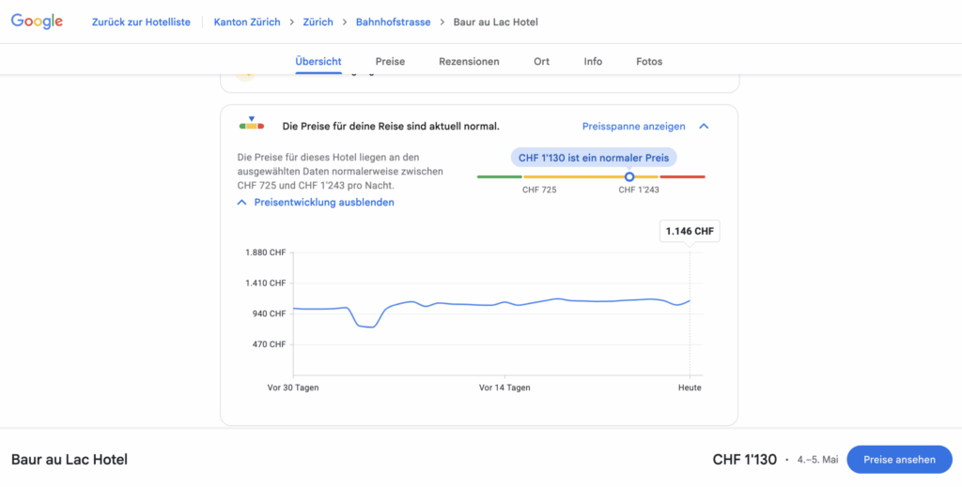
Task: Open the Info tab
Action: pos(593,61)
